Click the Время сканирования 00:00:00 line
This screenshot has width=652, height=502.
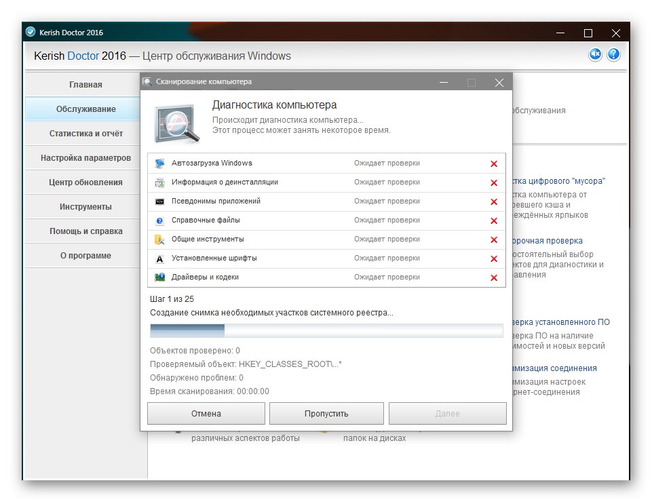pyautogui.click(x=210, y=391)
